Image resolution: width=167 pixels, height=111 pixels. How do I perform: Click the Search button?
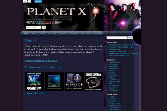(x=130, y=38)
